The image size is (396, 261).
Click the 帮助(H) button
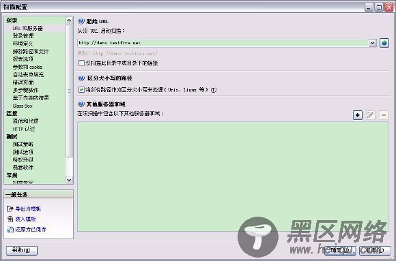point(22,250)
